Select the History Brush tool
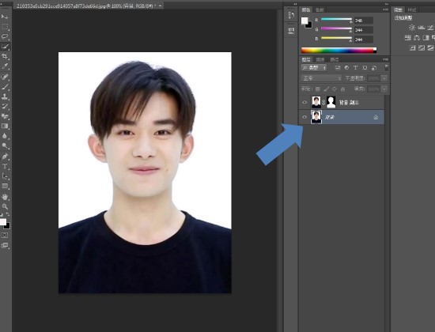The height and width of the screenshot is (332, 435). 5,107
